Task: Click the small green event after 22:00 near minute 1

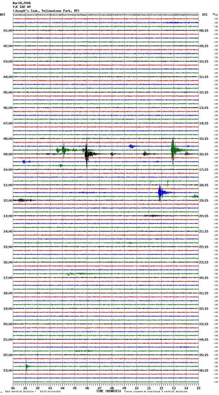Action: pos(27,366)
